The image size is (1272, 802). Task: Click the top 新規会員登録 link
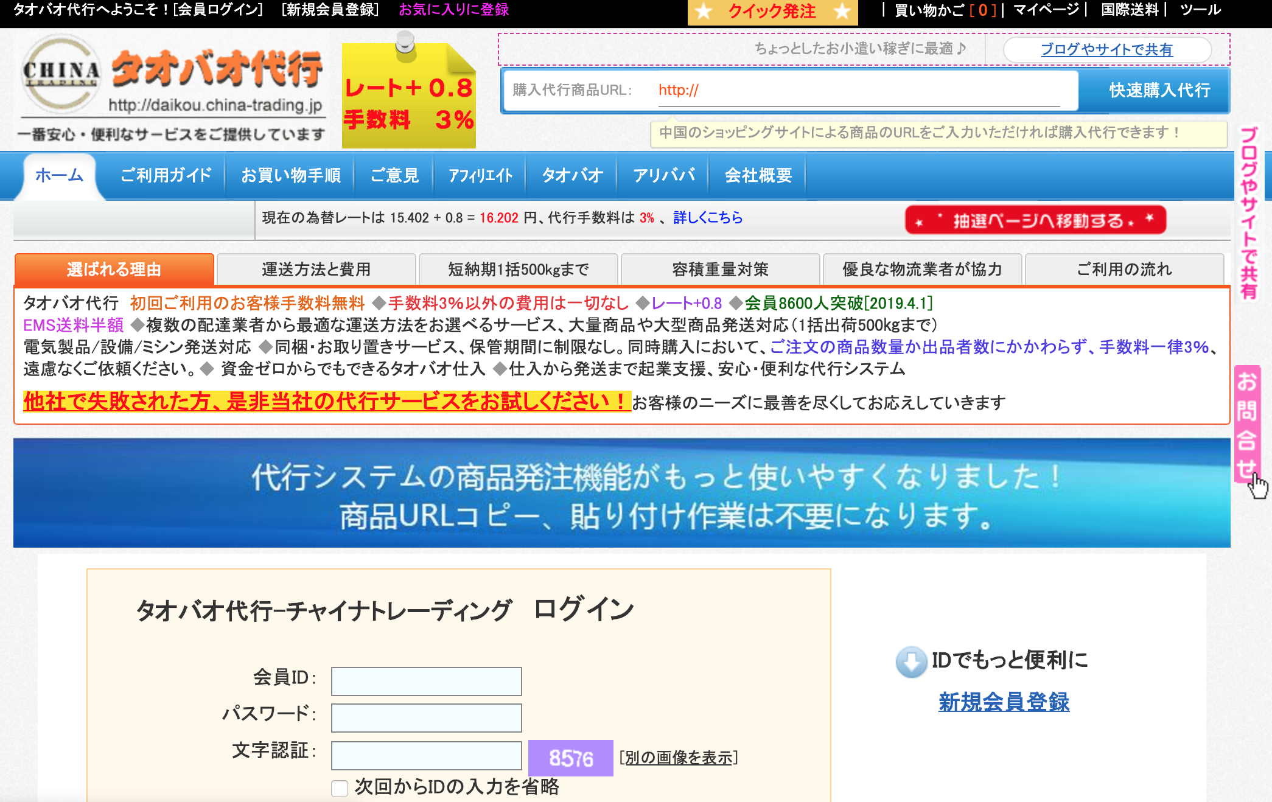click(330, 10)
